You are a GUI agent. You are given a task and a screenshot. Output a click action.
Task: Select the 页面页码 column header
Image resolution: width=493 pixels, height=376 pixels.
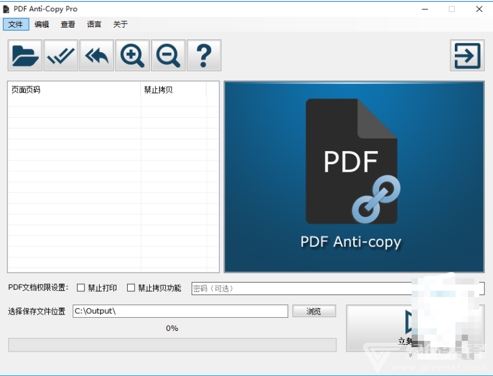pos(75,90)
